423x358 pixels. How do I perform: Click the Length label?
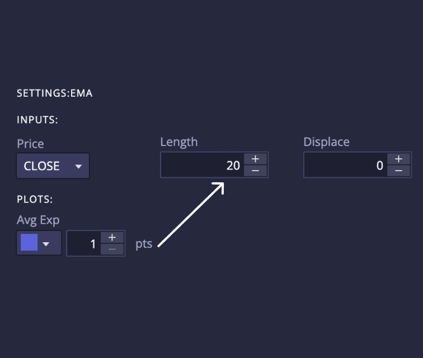point(178,142)
